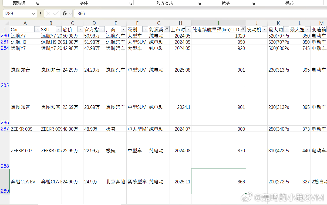Image resolution: width=327 pixels, height=205 pixels.
Task: Select the price cell 24.29万 in column C
Action: [72, 70]
